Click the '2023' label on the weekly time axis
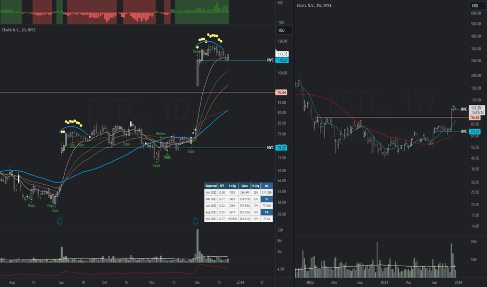The height and width of the screenshot is (287, 487). tap(384, 282)
